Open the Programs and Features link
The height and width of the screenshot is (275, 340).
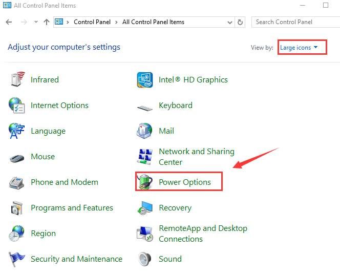pyautogui.click(x=72, y=208)
